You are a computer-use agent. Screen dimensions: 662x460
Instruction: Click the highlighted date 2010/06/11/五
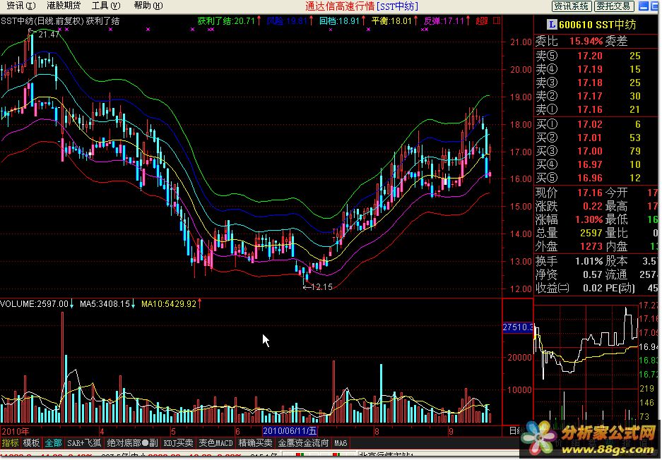click(290, 431)
